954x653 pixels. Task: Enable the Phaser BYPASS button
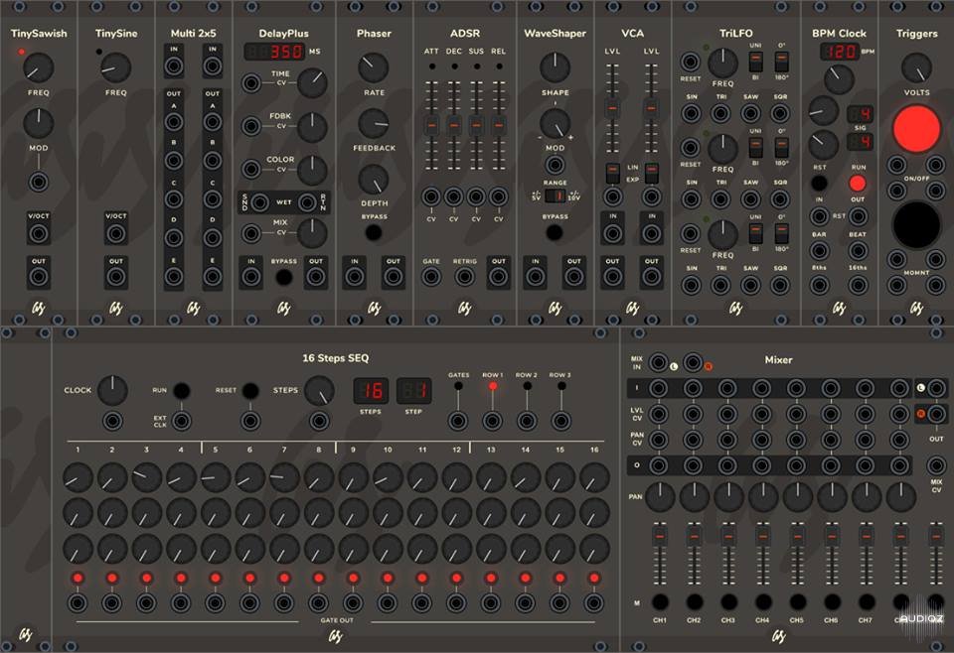(374, 233)
